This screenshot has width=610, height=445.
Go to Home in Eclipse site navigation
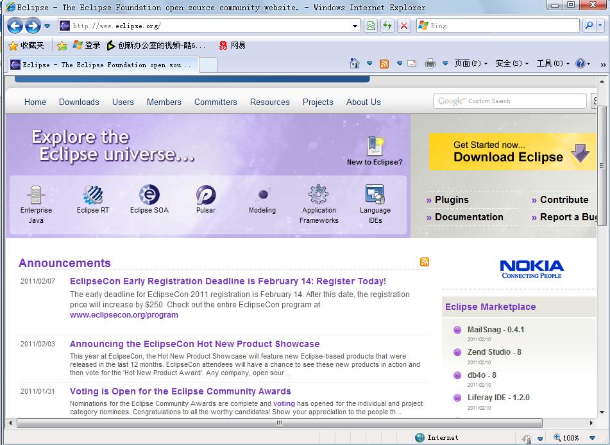point(35,102)
